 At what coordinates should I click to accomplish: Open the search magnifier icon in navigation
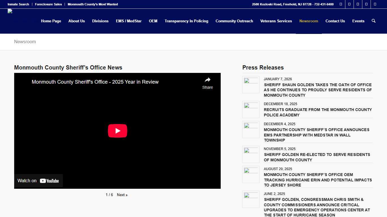(x=373, y=21)
